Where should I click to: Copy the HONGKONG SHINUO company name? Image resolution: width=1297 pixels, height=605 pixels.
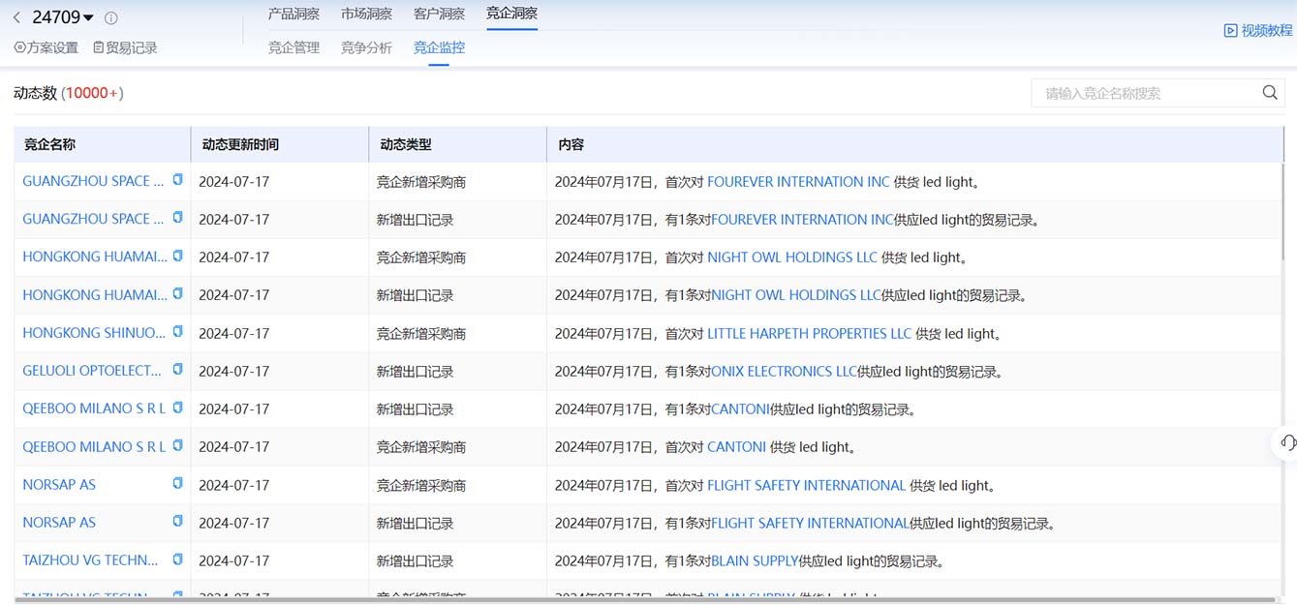coord(177,332)
